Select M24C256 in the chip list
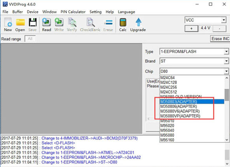The width and height of the screenshot is (230, 167). tap(192, 87)
